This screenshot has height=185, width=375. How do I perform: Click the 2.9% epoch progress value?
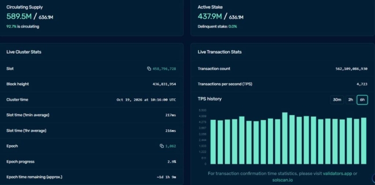172,162
